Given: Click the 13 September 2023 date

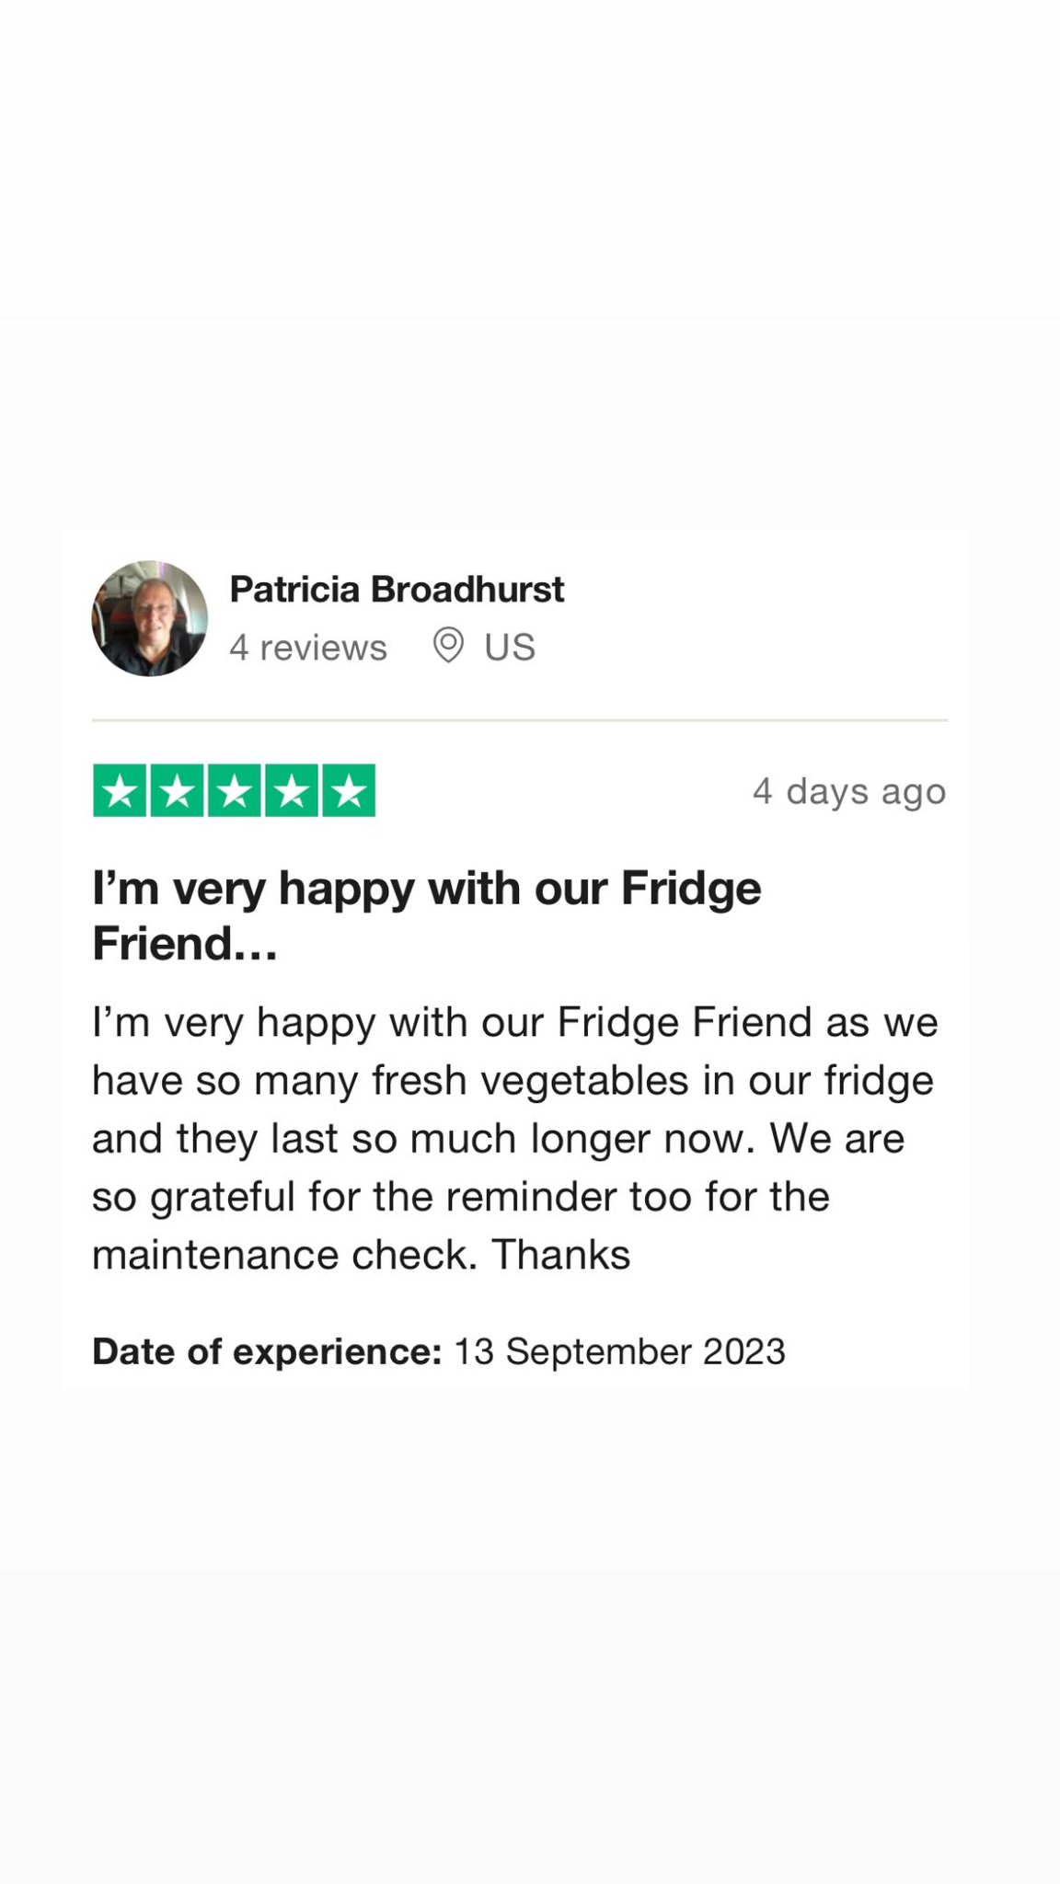Looking at the screenshot, I should [x=620, y=1351].
